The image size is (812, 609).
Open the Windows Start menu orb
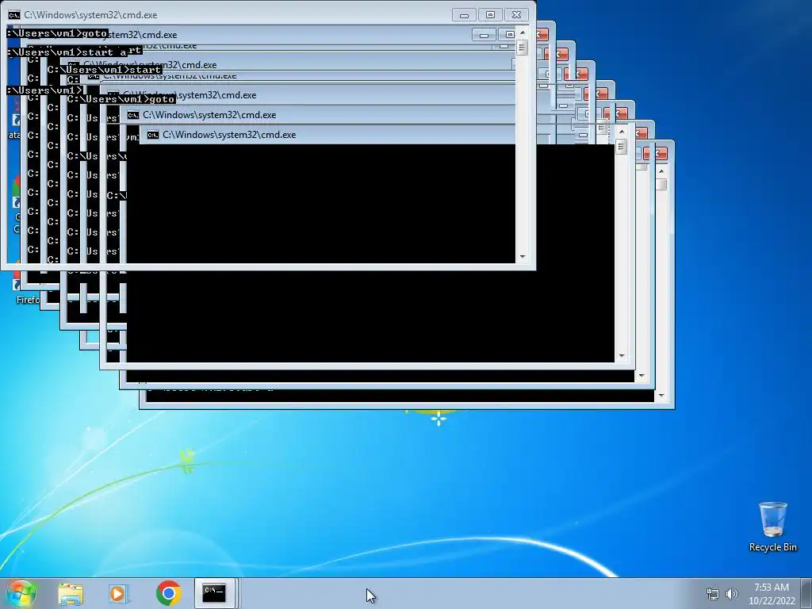click(21, 593)
